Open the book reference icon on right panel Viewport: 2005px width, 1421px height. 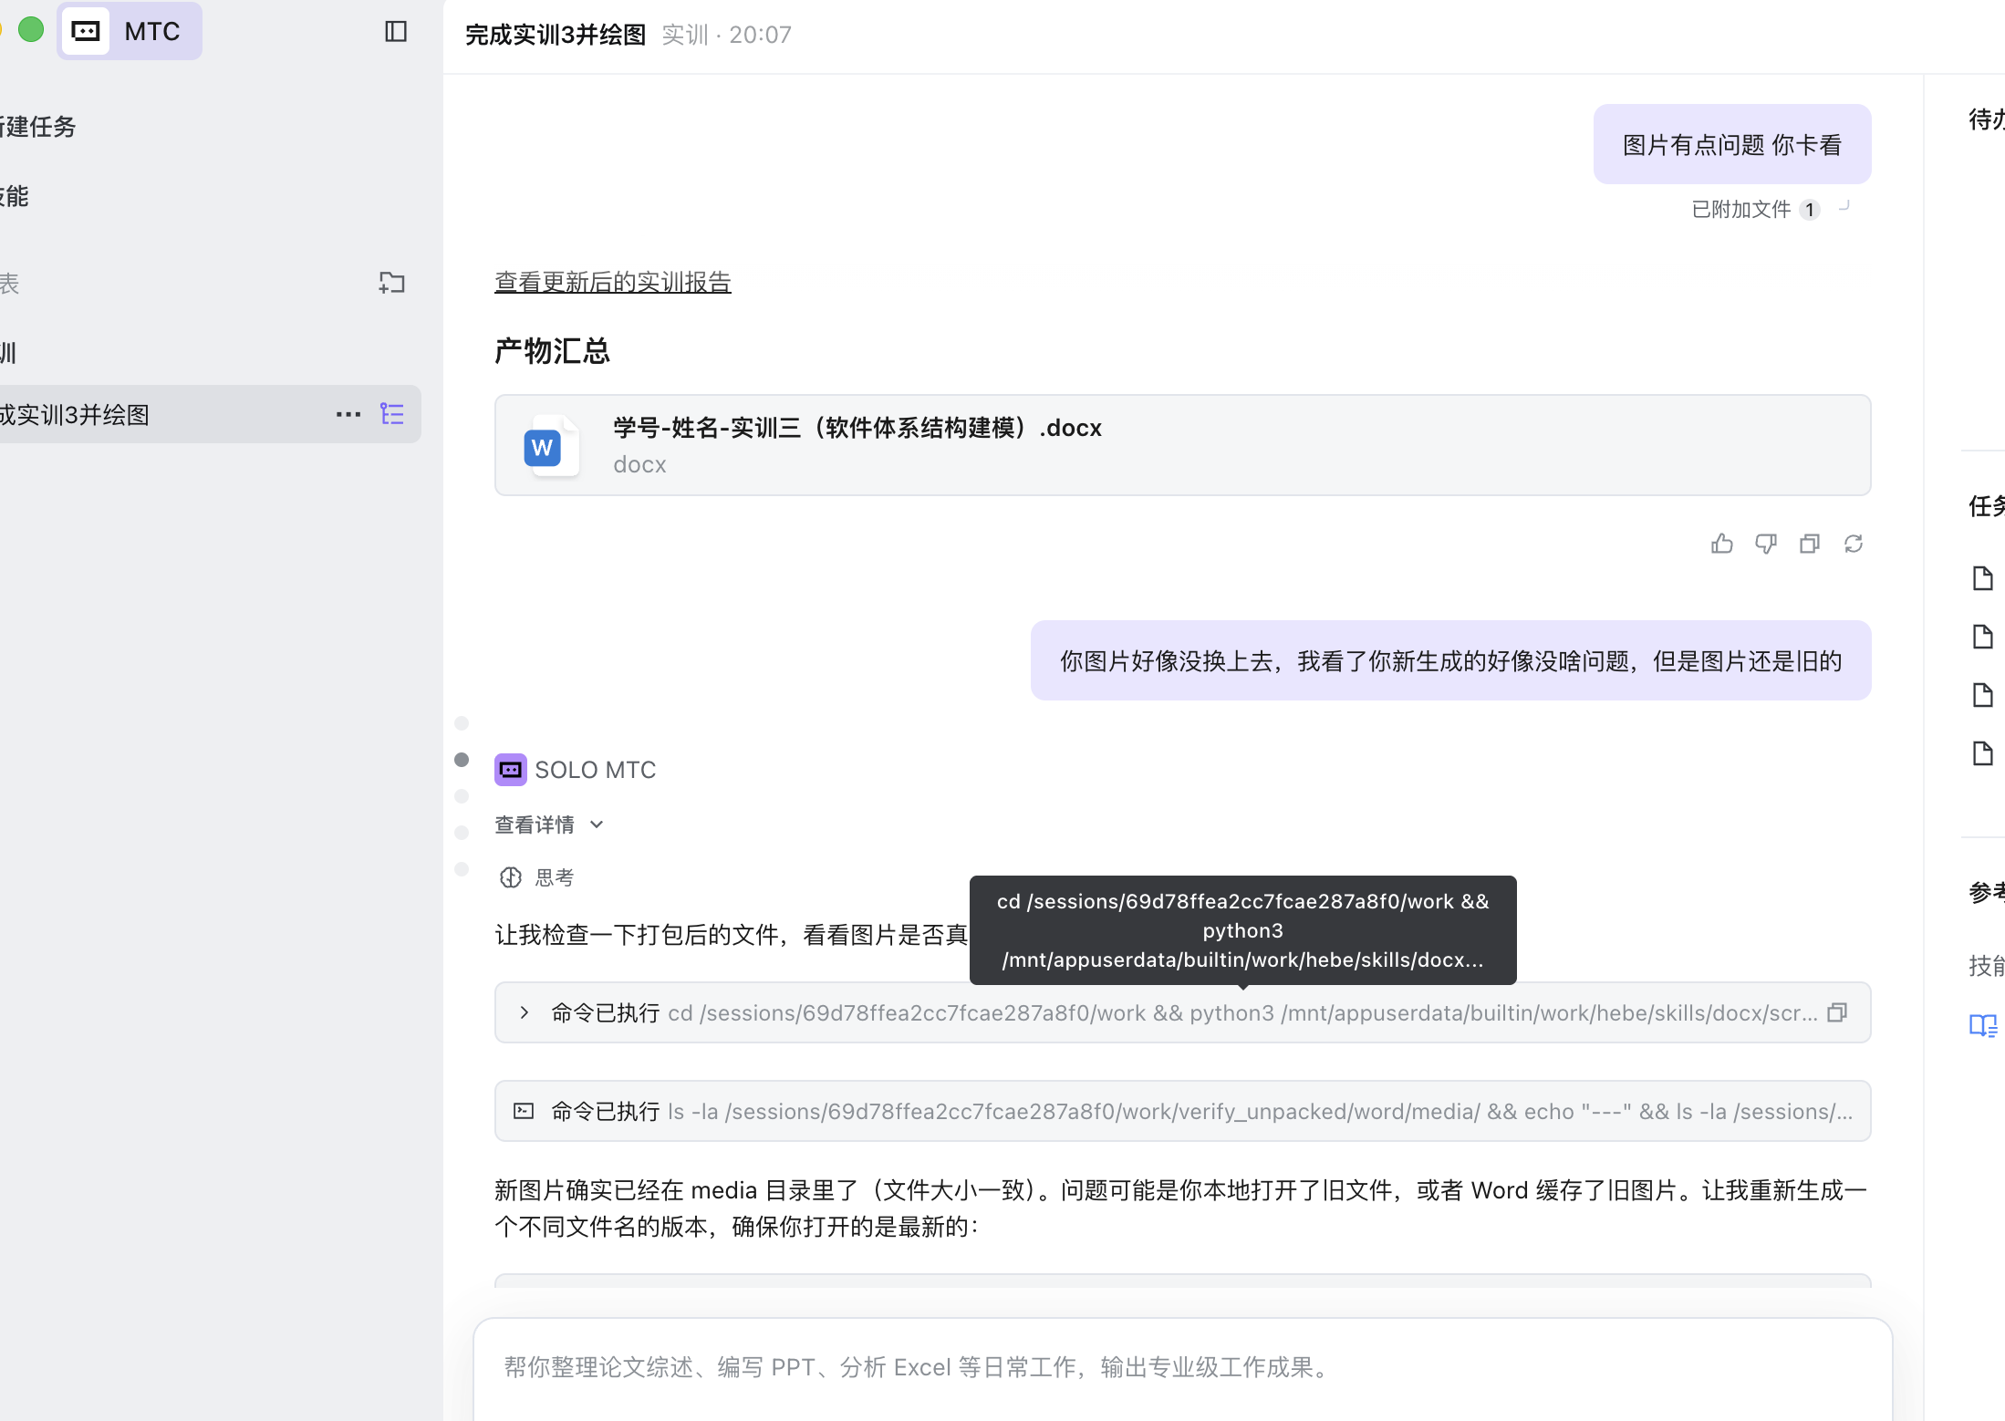[1982, 1026]
